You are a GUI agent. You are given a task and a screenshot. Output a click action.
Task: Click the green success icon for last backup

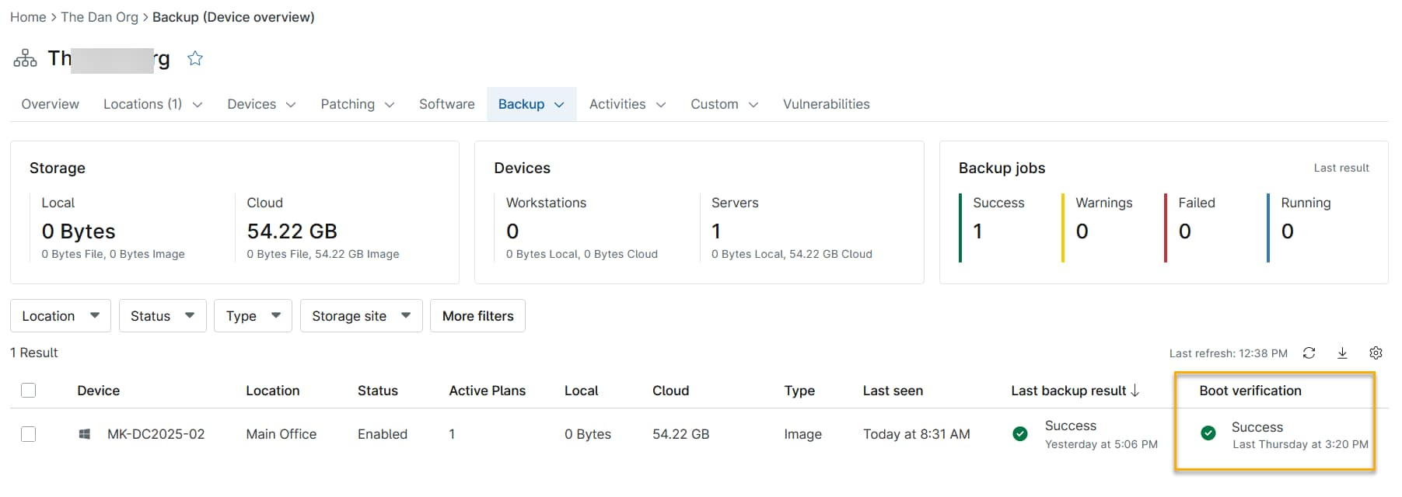click(x=1020, y=434)
